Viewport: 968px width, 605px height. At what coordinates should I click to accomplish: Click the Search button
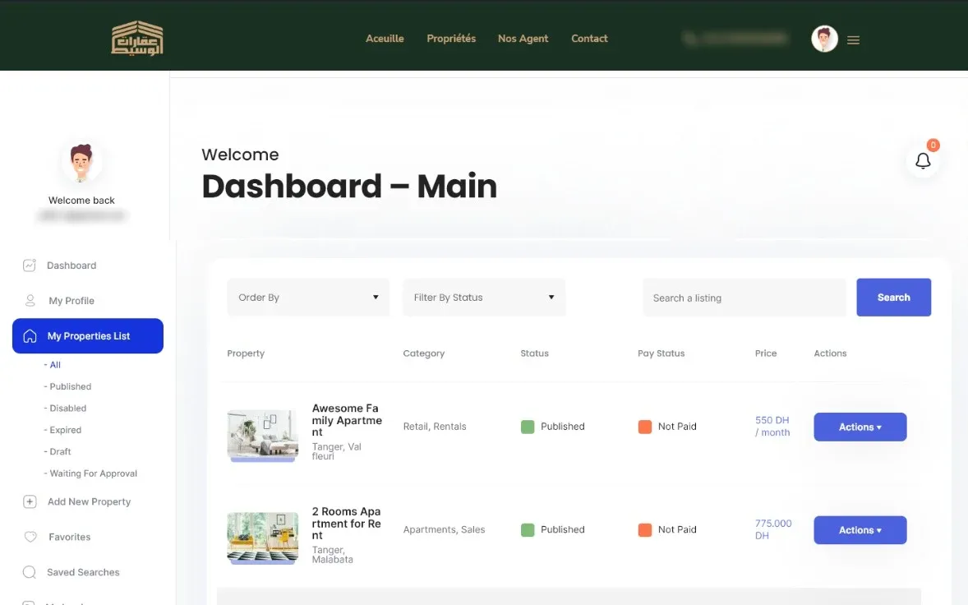[x=893, y=298]
